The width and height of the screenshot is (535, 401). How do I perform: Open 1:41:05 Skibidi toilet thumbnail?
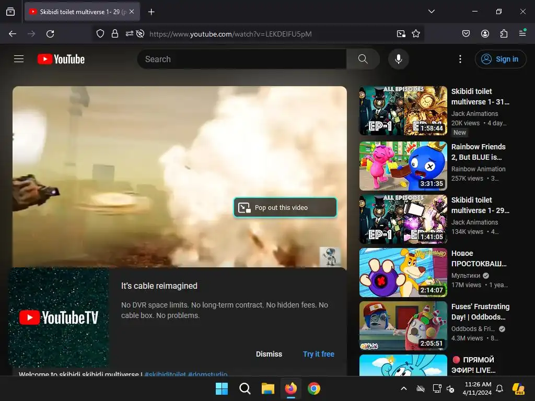[403, 219]
